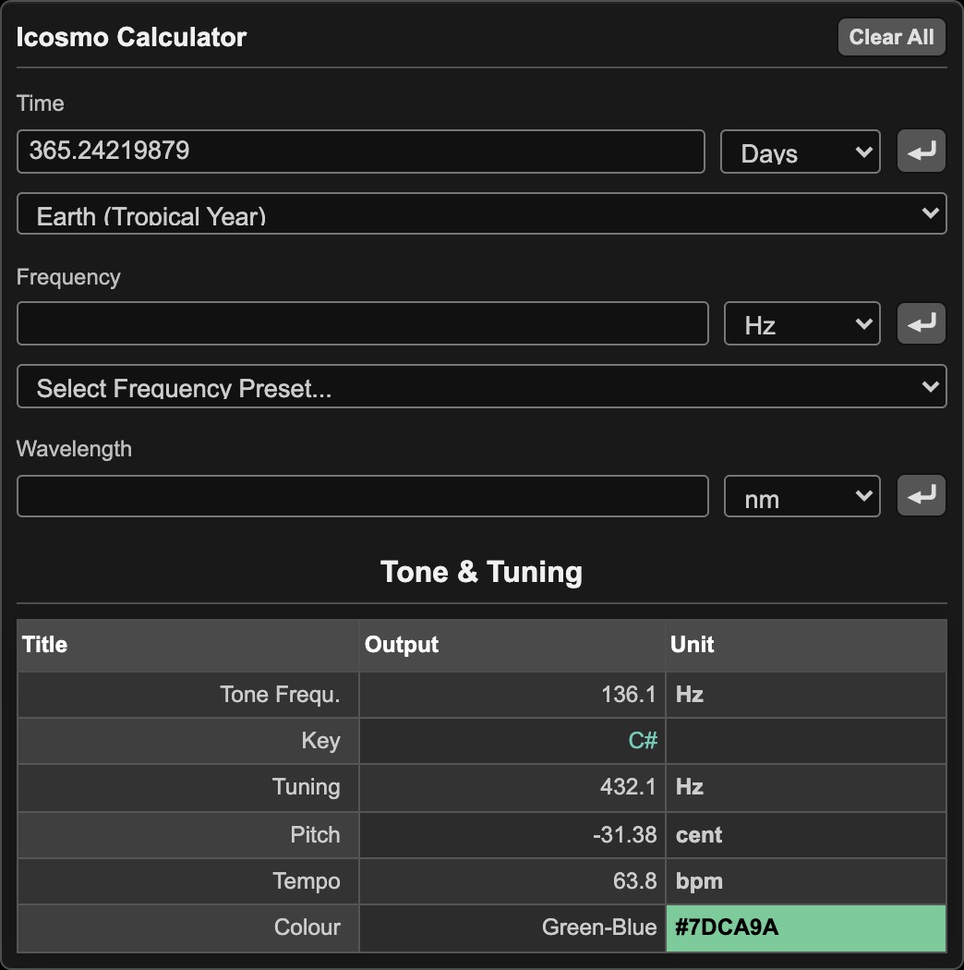The height and width of the screenshot is (970, 964).
Task: Focus the empty Wavelength input field
Action: pyautogui.click(x=362, y=496)
